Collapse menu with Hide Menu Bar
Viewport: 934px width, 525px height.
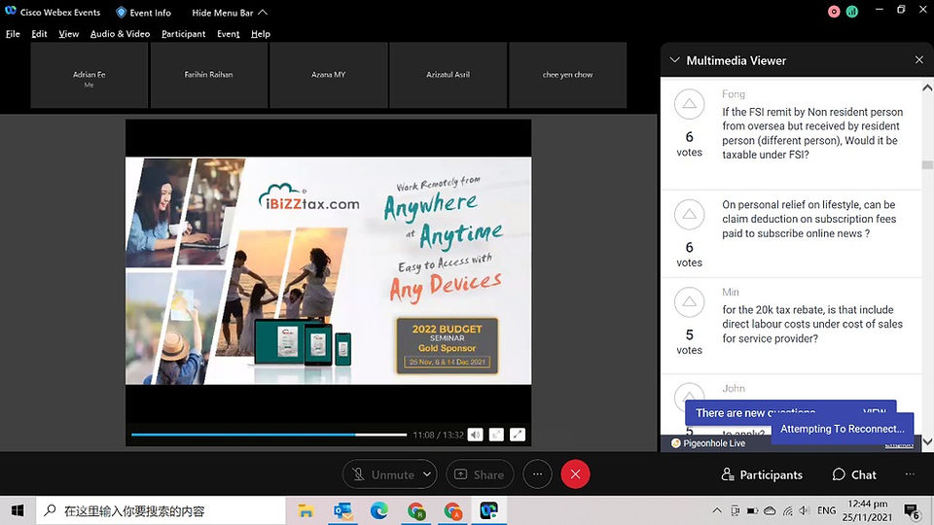pyautogui.click(x=230, y=13)
